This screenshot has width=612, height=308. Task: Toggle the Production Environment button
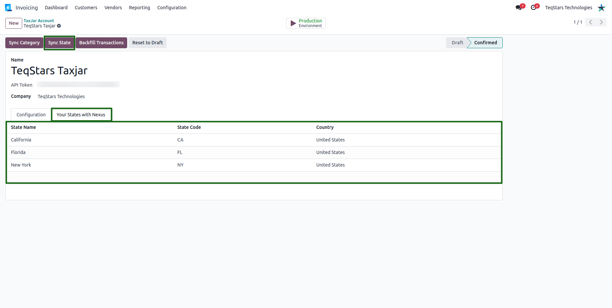306,23
